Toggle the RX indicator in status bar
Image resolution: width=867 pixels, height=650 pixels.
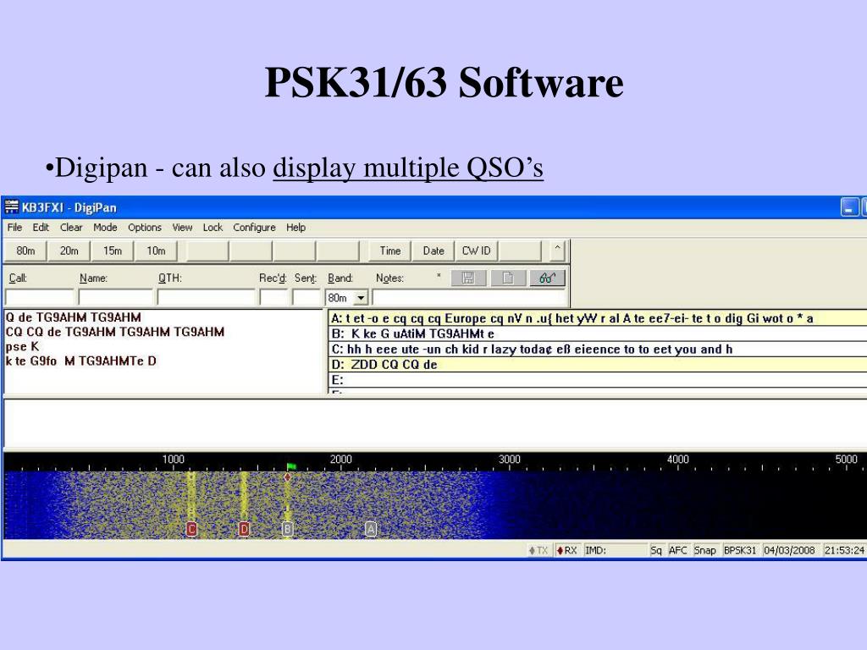tap(566, 550)
